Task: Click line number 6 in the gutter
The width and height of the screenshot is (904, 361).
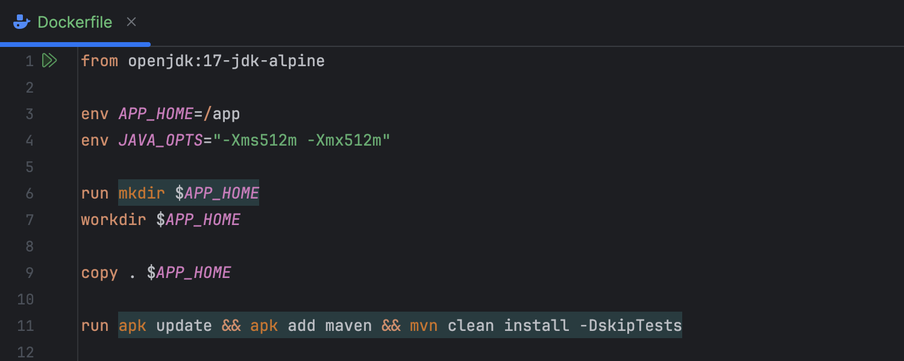Action: (x=29, y=194)
